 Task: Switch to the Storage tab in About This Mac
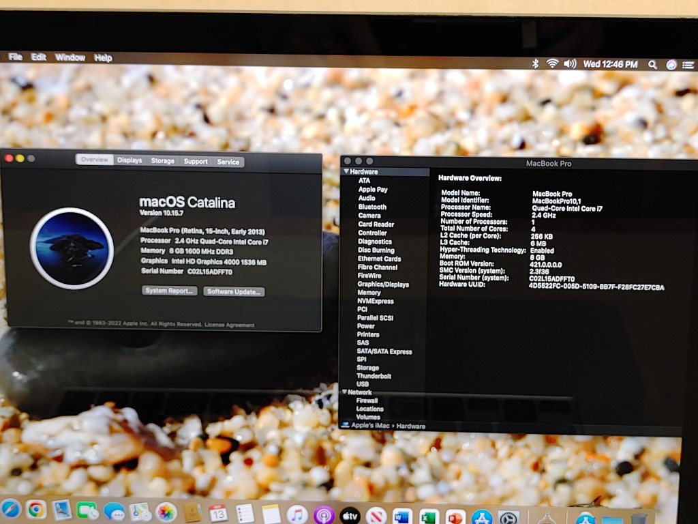point(162,161)
